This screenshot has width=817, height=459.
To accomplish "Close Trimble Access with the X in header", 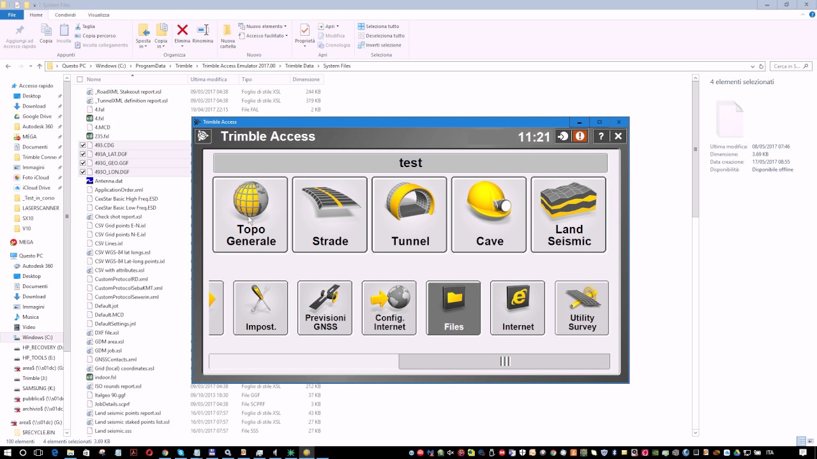I will pos(618,136).
